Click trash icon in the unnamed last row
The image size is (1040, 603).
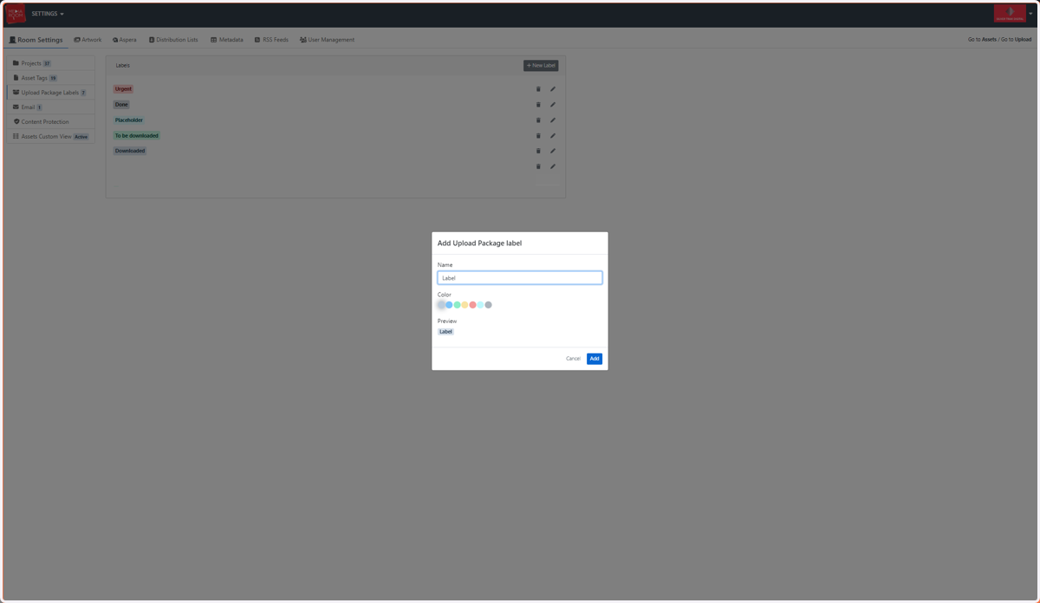coord(538,166)
